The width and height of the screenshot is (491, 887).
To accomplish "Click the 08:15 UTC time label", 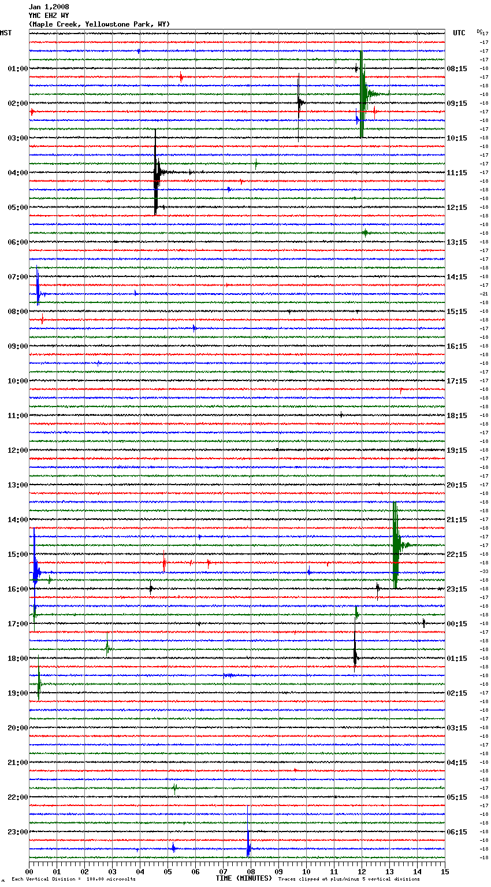I will [457, 69].
